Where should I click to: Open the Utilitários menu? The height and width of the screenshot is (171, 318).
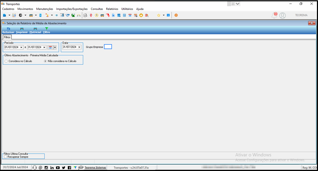(x=127, y=9)
